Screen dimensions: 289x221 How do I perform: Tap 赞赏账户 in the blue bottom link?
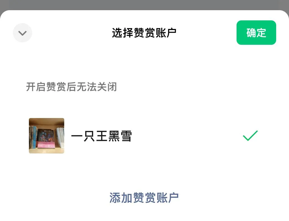point(156,198)
